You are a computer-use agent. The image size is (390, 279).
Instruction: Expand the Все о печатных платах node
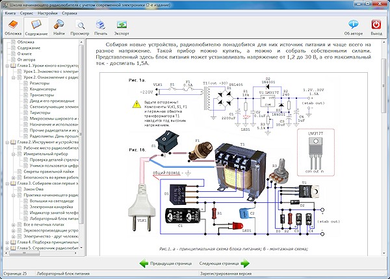click(14, 225)
